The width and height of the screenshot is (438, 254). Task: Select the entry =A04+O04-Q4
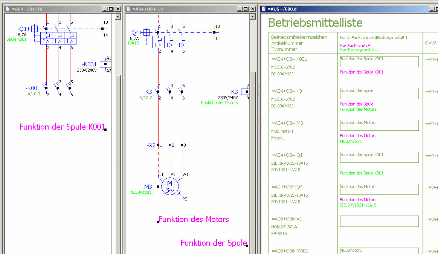click(x=287, y=187)
